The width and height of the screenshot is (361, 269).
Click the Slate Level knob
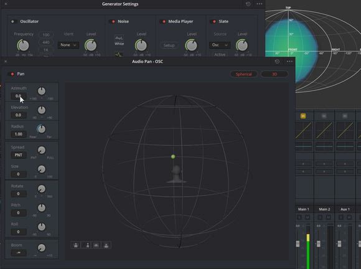coord(241,45)
